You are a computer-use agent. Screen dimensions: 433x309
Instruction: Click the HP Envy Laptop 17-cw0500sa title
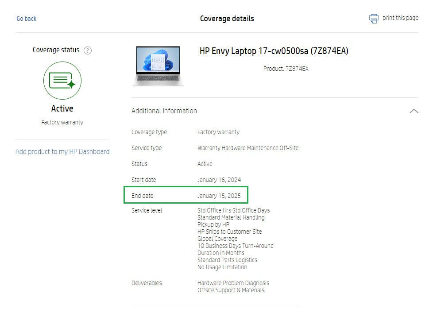[x=274, y=51]
